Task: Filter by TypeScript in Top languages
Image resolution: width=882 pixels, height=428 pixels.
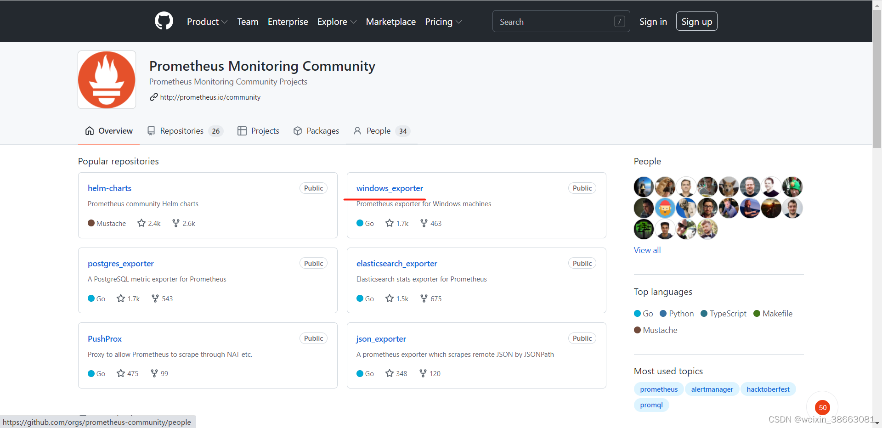Action: click(x=724, y=314)
